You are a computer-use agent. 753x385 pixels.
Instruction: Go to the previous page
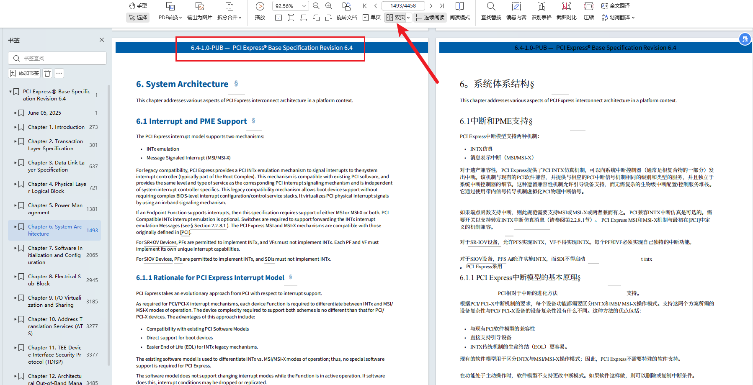pos(376,6)
